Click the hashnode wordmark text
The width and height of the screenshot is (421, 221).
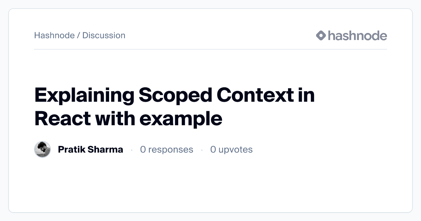click(x=357, y=35)
